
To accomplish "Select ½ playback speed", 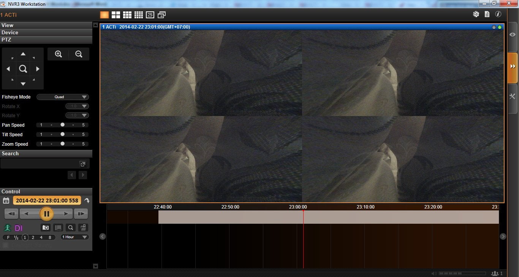I will coord(16,237).
